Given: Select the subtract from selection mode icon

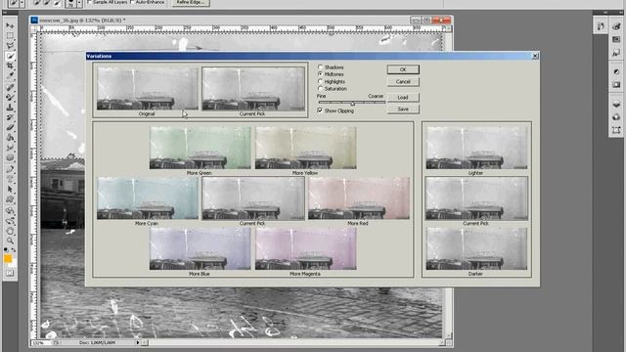Looking at the screenshot, I should tap(57, 3).
